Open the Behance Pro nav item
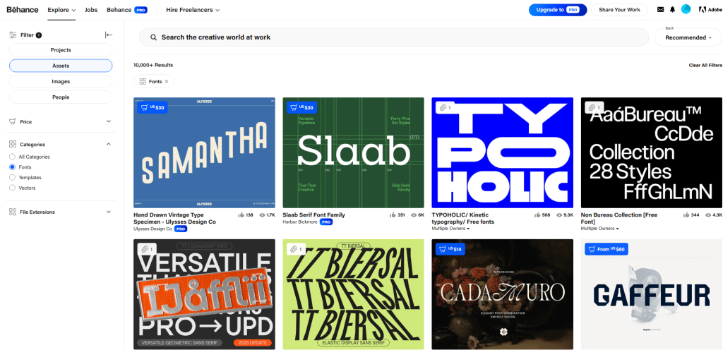Image resolution: width=723 pixels, height=350 pixels. point(127,10)
